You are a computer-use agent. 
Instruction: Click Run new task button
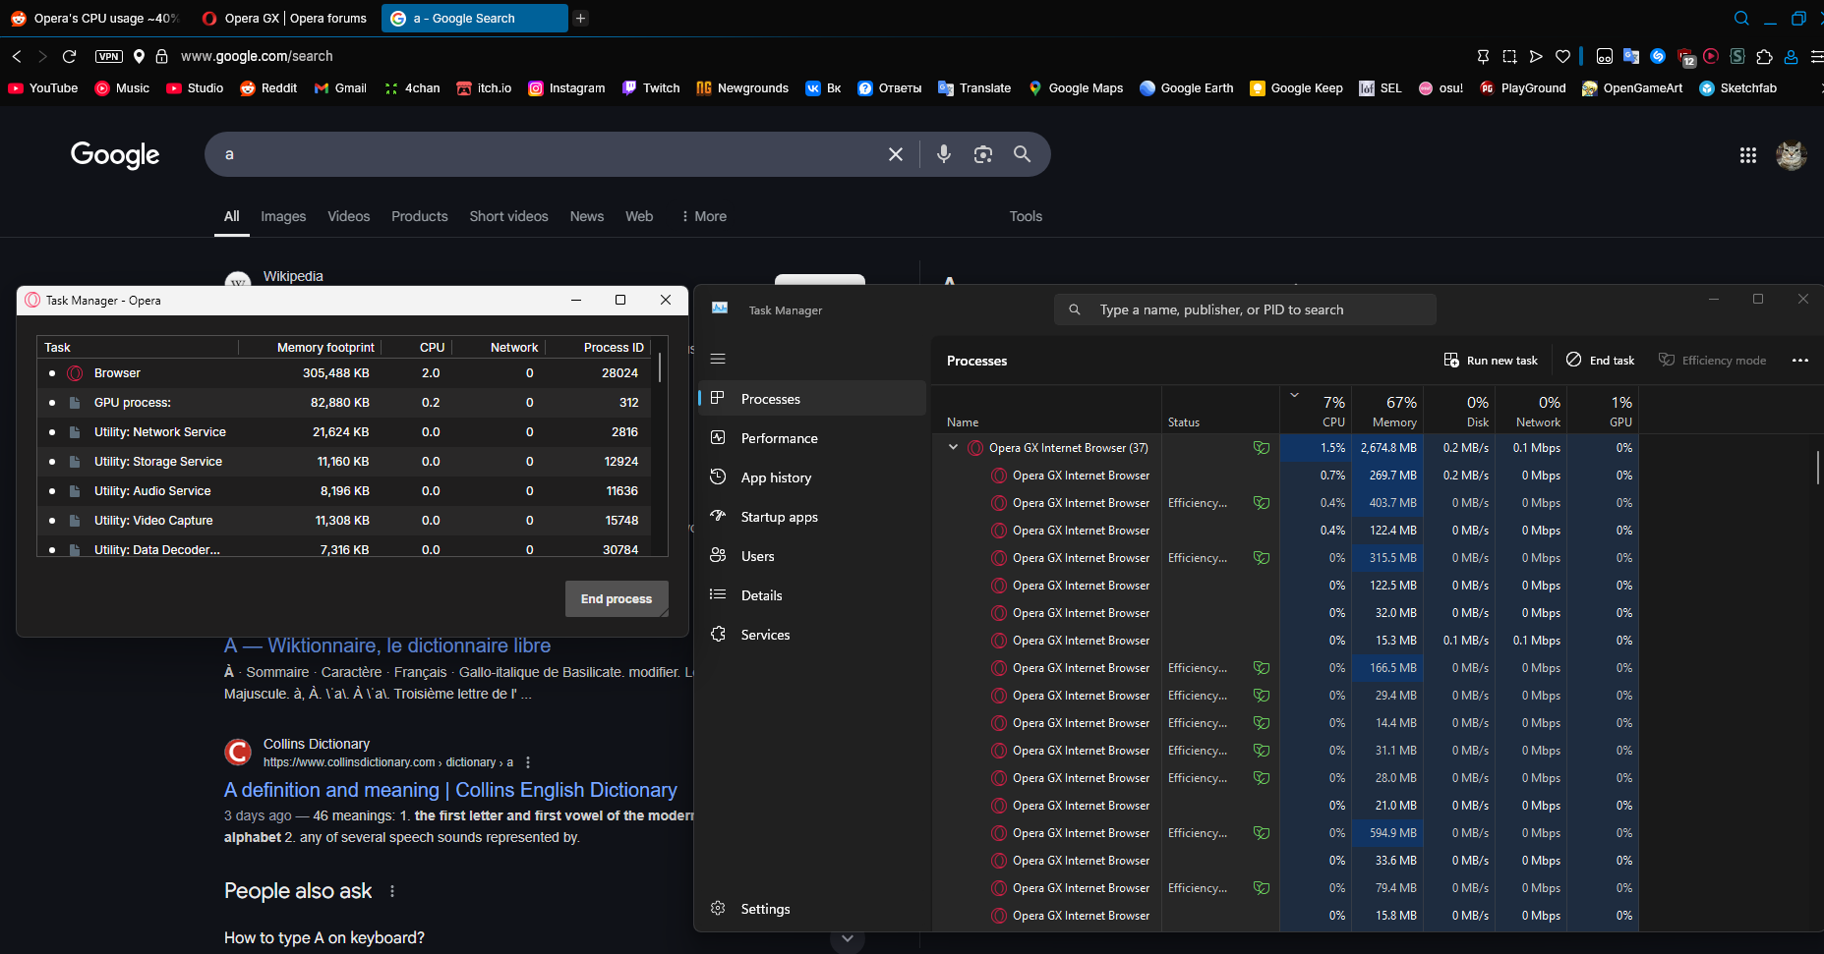pyautogui.click(x=1491, y=360)
